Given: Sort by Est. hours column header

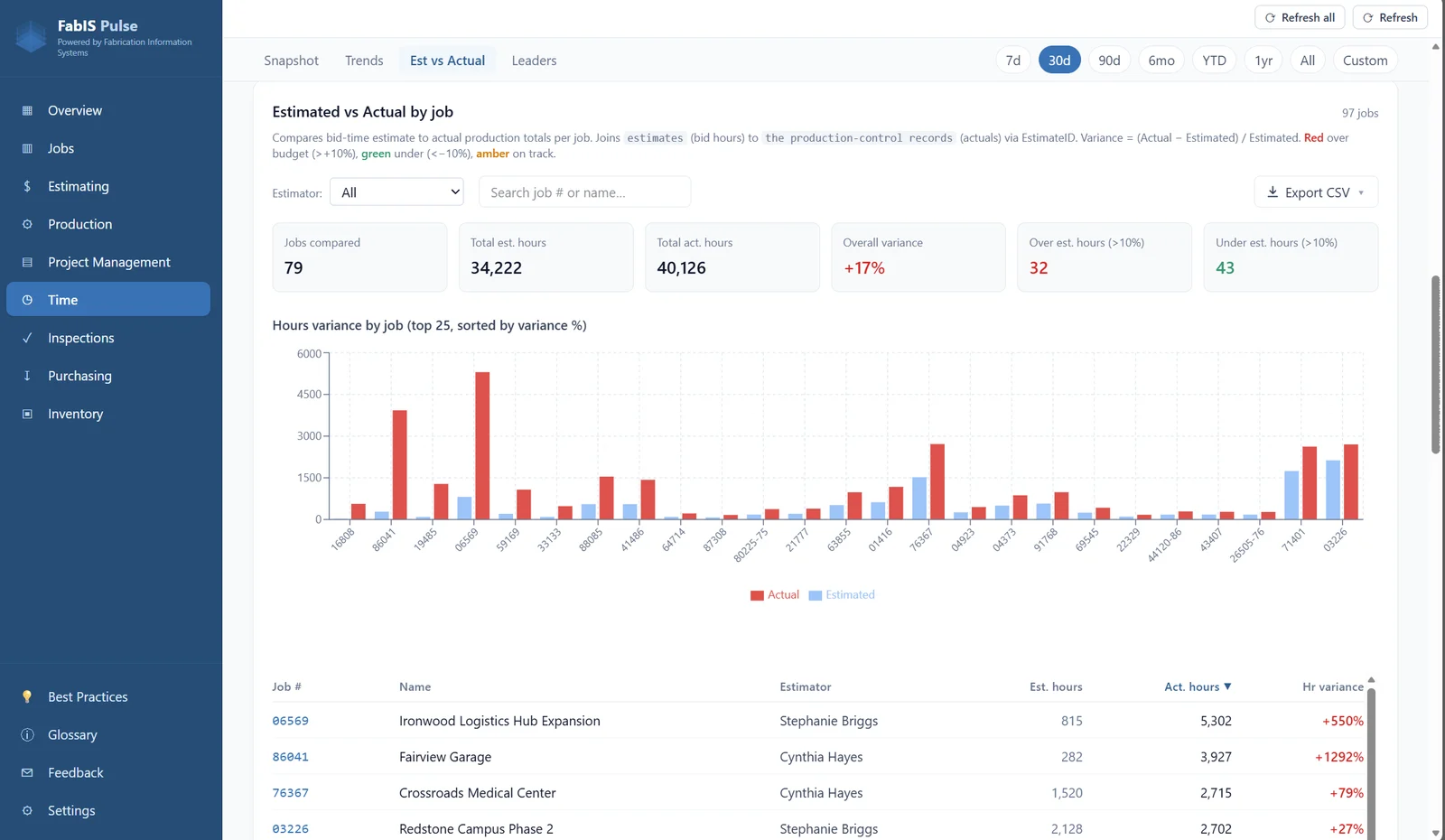Looking at the screenshot, I should click(x=1056, y=686).
